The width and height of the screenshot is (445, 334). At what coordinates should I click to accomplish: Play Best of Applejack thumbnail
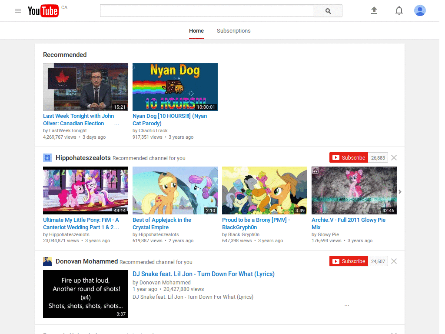(x=175, y=190)
